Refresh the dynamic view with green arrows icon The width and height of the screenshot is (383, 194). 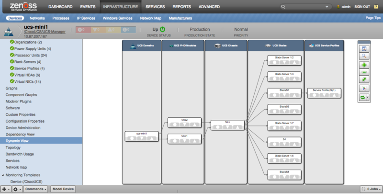tap(362, 98)
